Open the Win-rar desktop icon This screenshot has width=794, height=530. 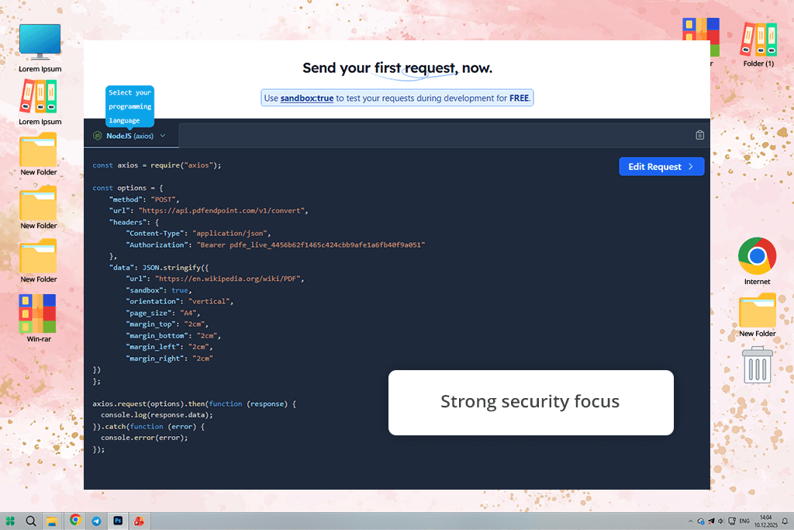39,318
